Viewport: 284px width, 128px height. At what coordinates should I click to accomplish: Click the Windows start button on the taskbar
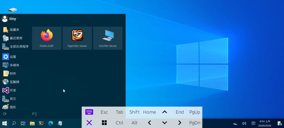point(4,124)
